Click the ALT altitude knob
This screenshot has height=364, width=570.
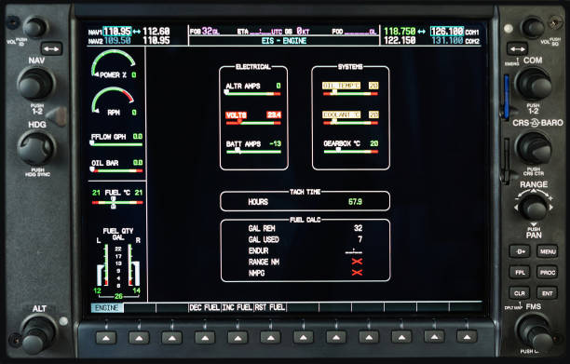38,334
